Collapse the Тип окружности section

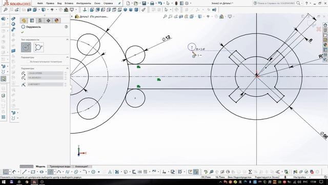[67, 40]
